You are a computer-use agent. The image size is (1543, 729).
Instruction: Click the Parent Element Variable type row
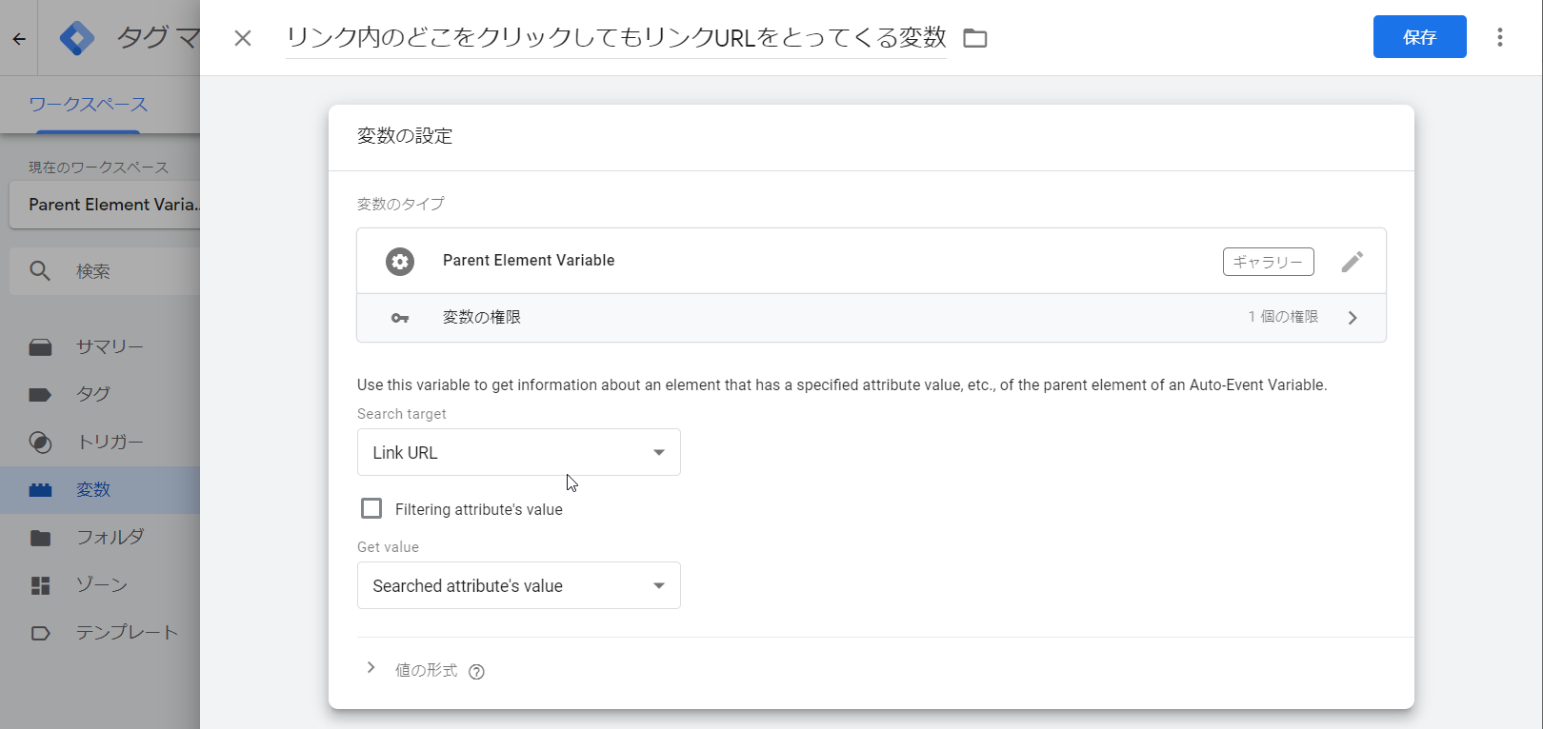click(x=871, y=261)
